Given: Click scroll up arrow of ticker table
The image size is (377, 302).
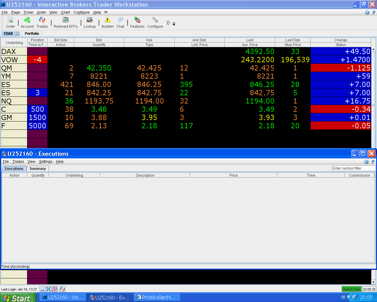Looking at the screenshot, I should (x=373, y=50).
